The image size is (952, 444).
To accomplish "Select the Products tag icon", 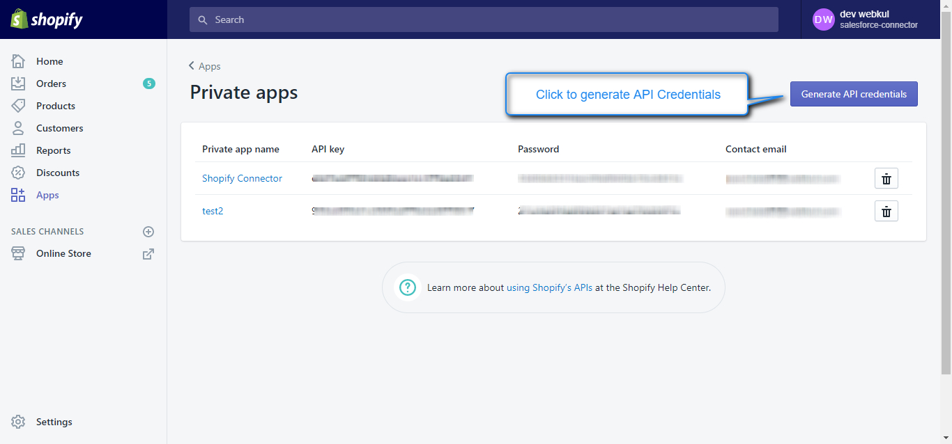I will (x=18, y=106).
